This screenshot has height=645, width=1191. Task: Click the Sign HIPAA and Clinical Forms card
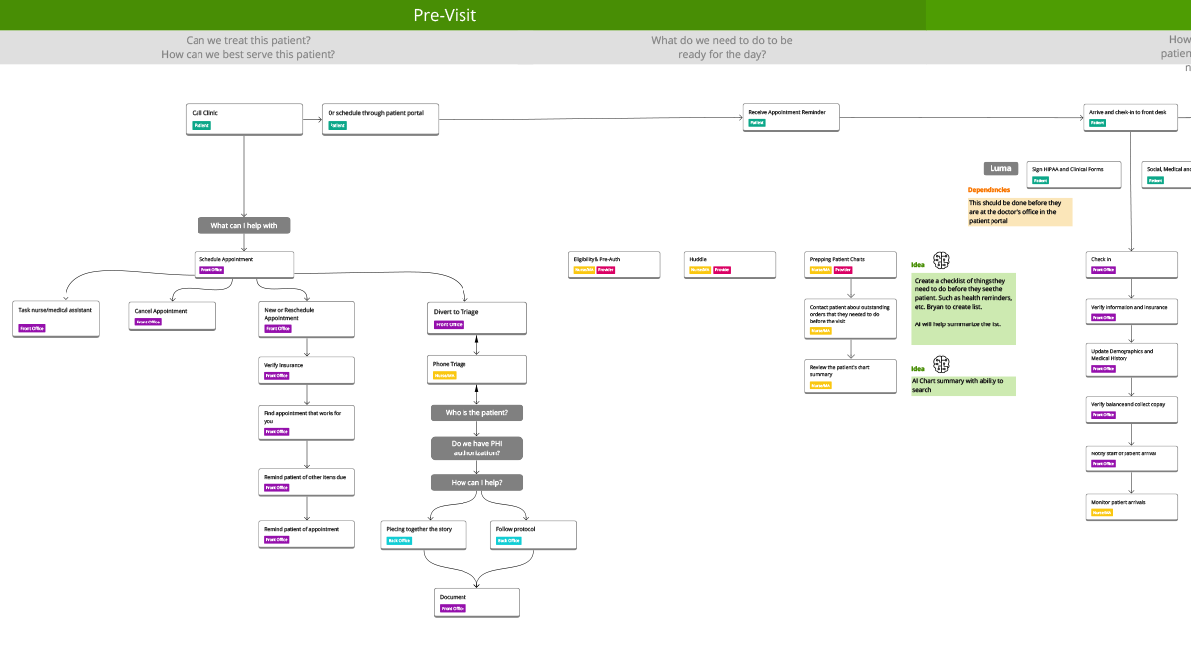1073,174
